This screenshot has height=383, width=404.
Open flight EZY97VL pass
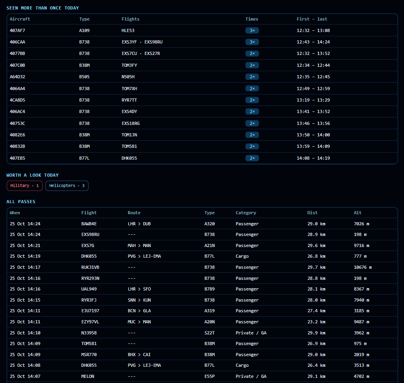click(202, 322)
